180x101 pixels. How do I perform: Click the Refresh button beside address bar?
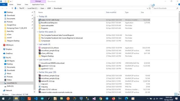pos(150,8)
